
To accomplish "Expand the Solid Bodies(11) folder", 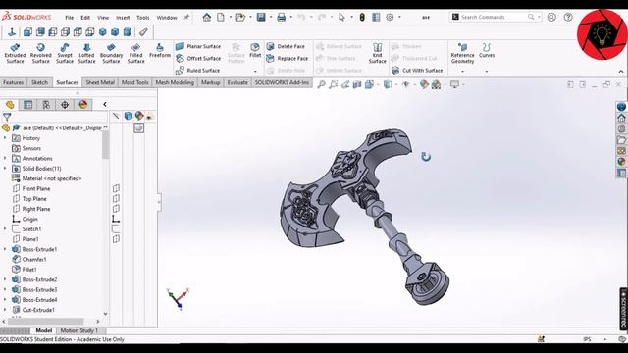I will pyautogui.click(x=5, y=169).
